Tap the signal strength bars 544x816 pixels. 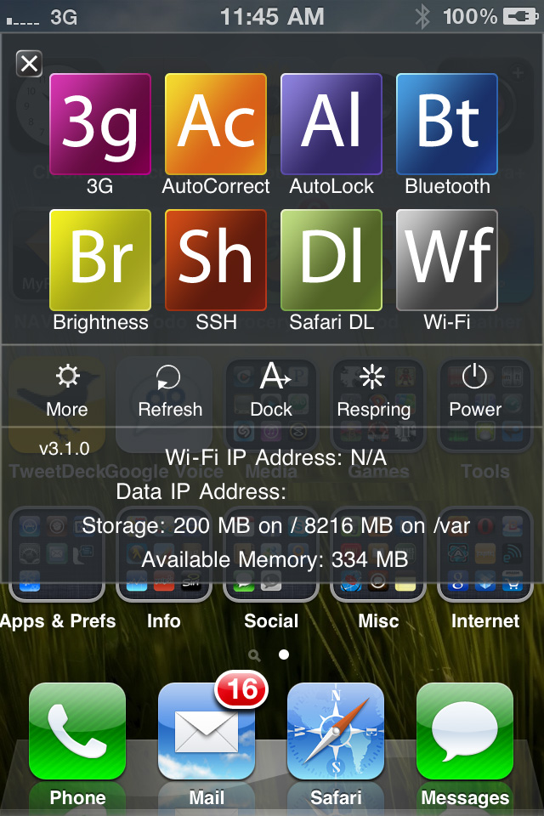click(x=23, y=20)
